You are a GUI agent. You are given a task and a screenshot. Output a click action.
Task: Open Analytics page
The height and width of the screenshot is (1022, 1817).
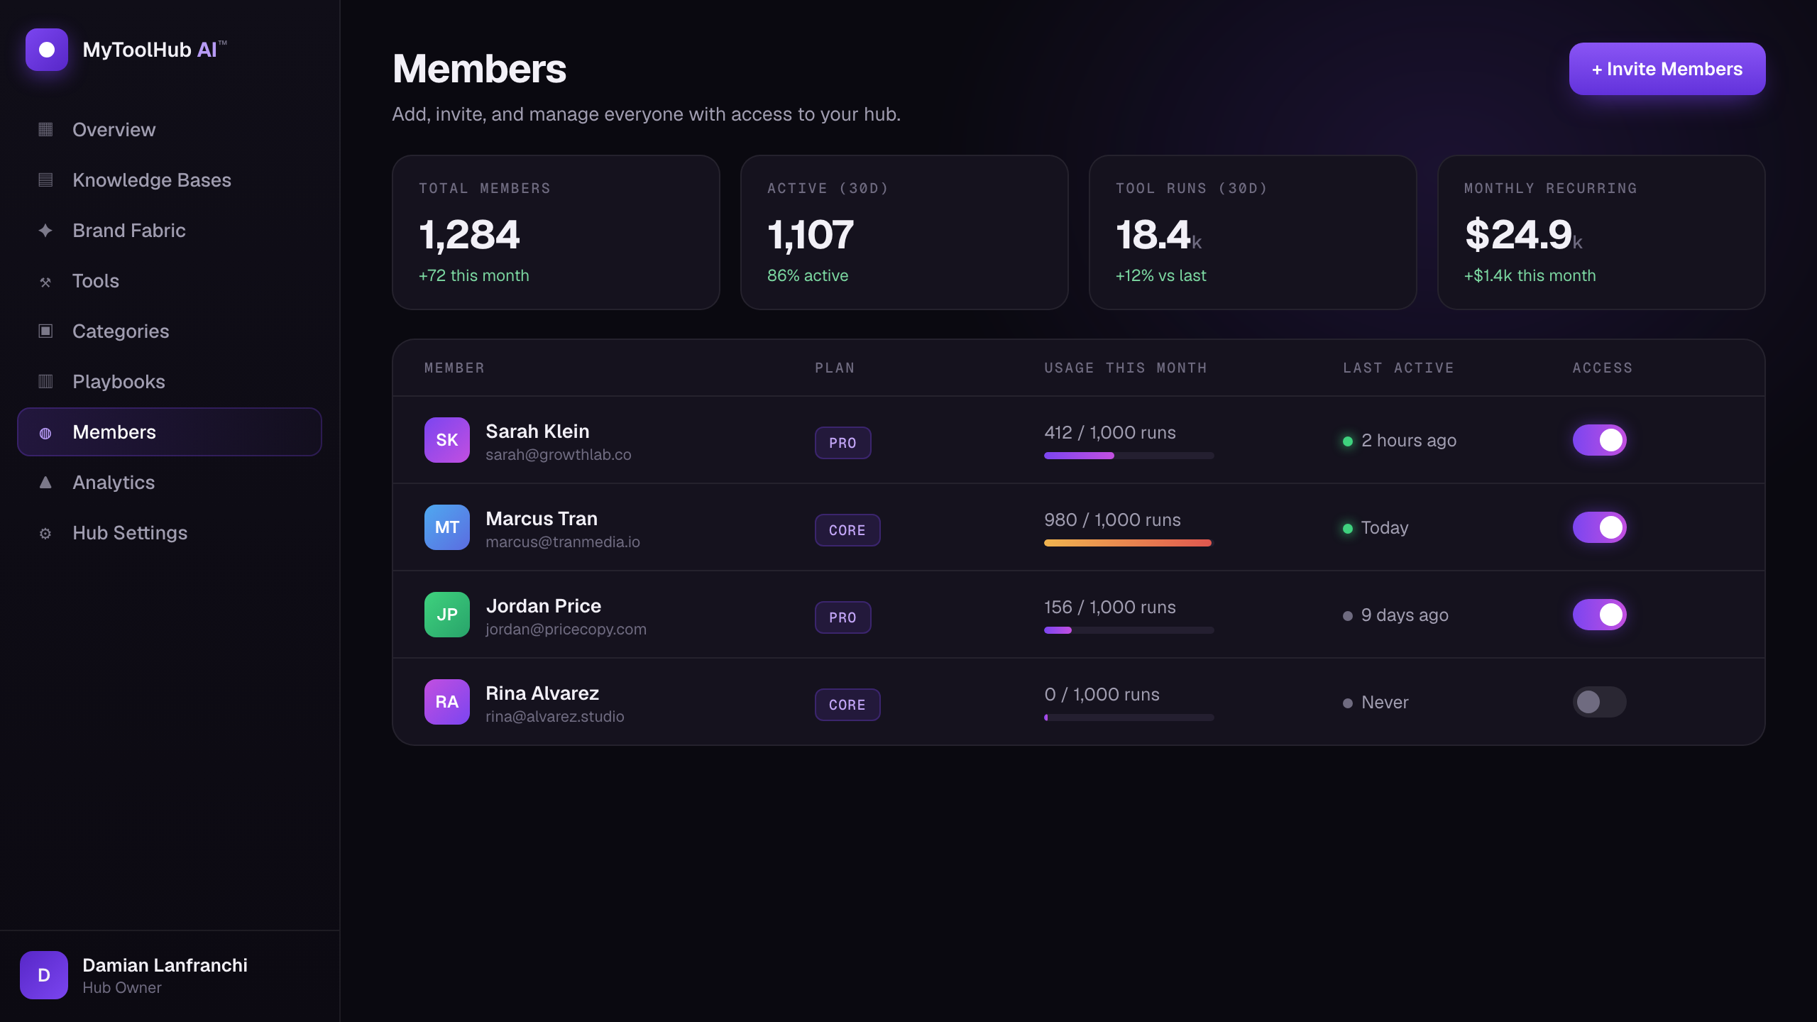pyautogui.click(x=170, y=483)
